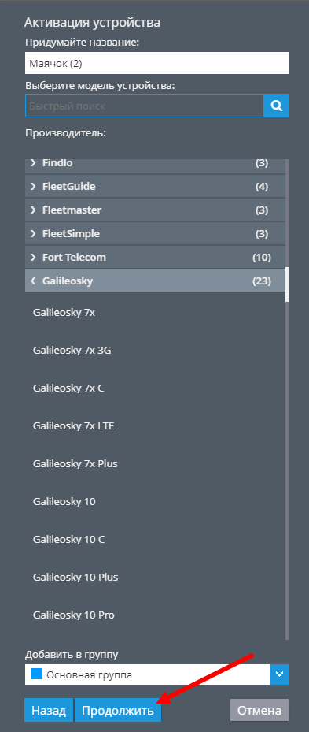Screen dimensions: 309x732
Task: Click the Продолжить button
Action: pos(118,711)
